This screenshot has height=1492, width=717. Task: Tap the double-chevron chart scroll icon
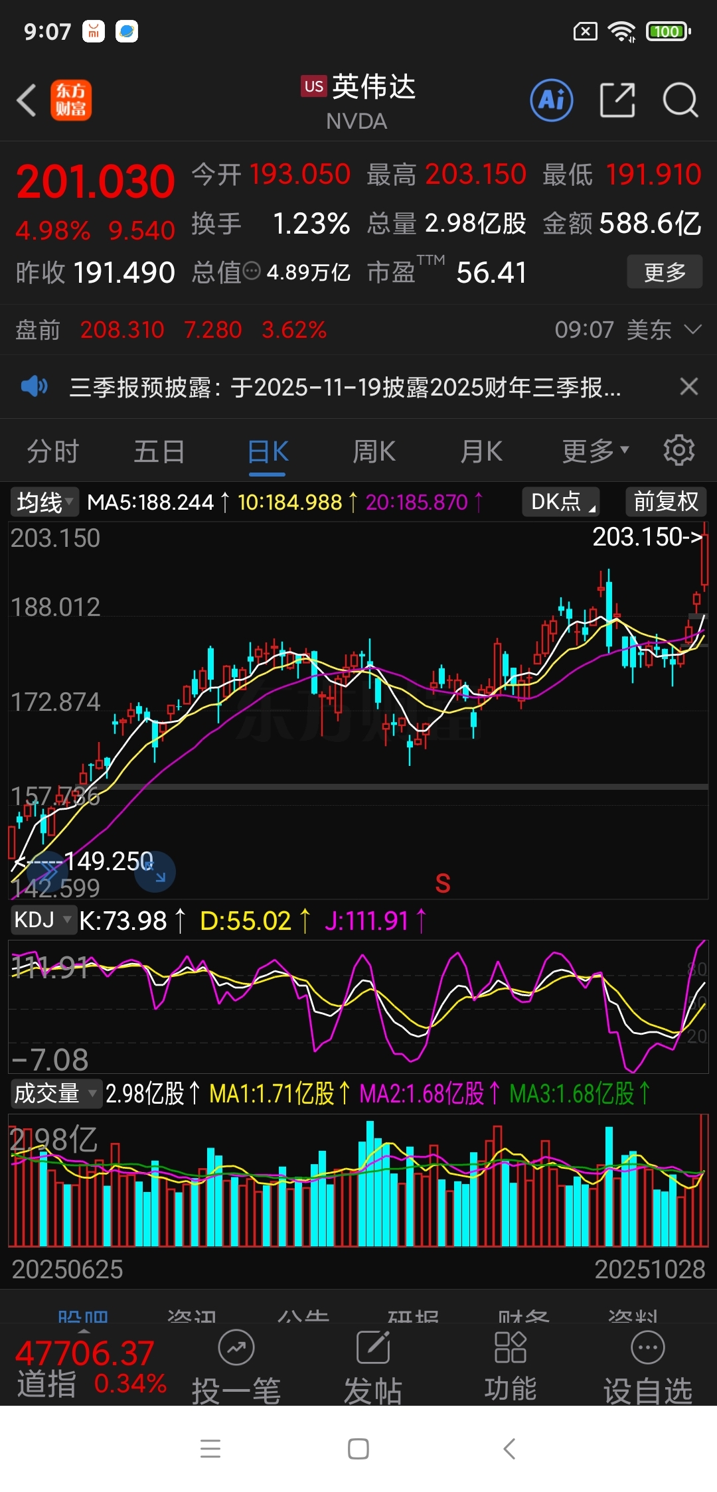point(46,872)
